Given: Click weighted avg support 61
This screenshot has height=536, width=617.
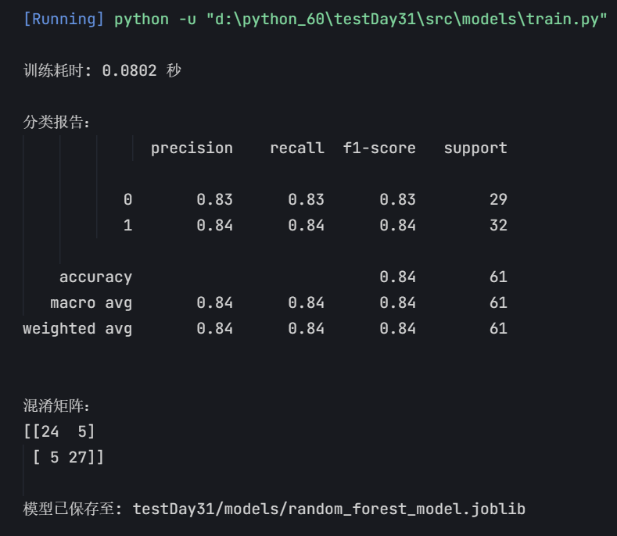Looking at the screenshot, I should coord(498,328).
